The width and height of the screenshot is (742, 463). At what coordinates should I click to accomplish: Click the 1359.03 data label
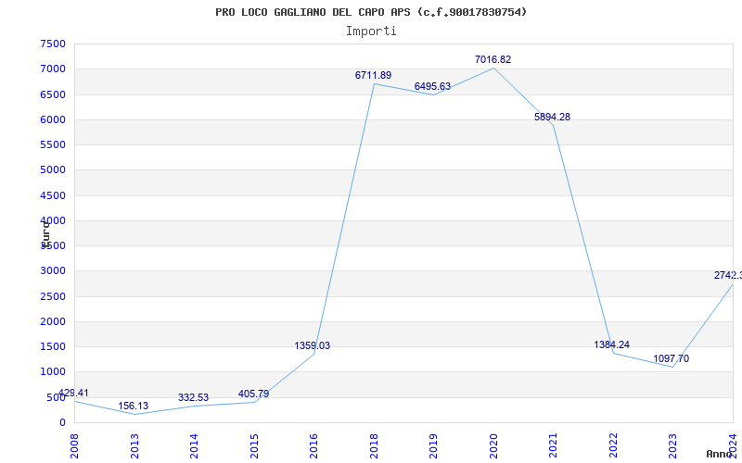312,345
